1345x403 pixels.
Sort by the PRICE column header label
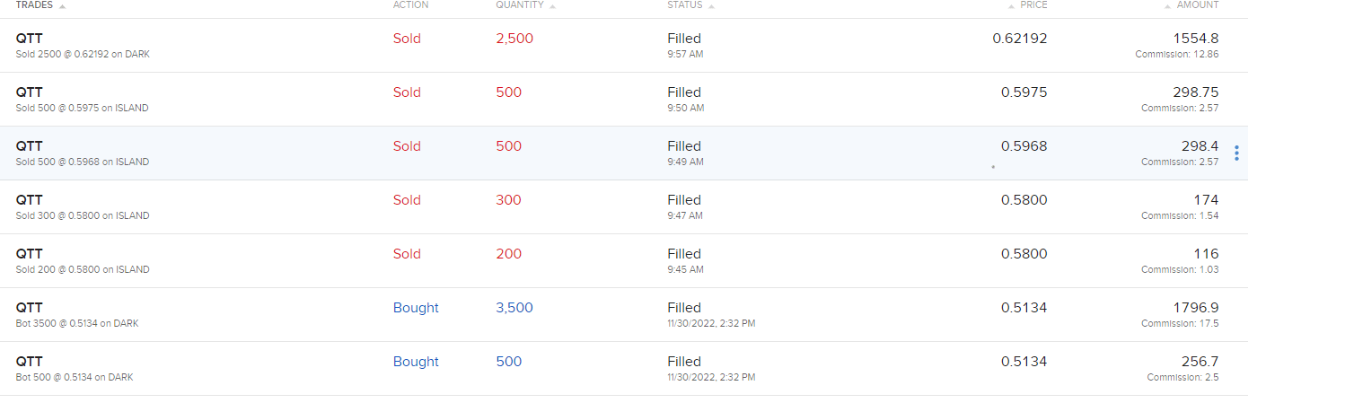[1033, 5]
